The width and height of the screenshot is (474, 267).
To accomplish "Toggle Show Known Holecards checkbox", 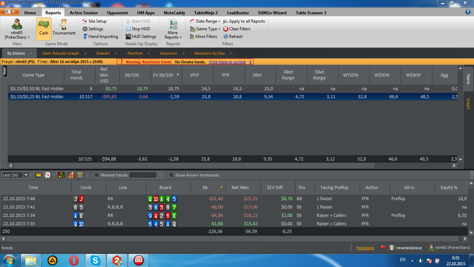I will [x=171, y=175].
